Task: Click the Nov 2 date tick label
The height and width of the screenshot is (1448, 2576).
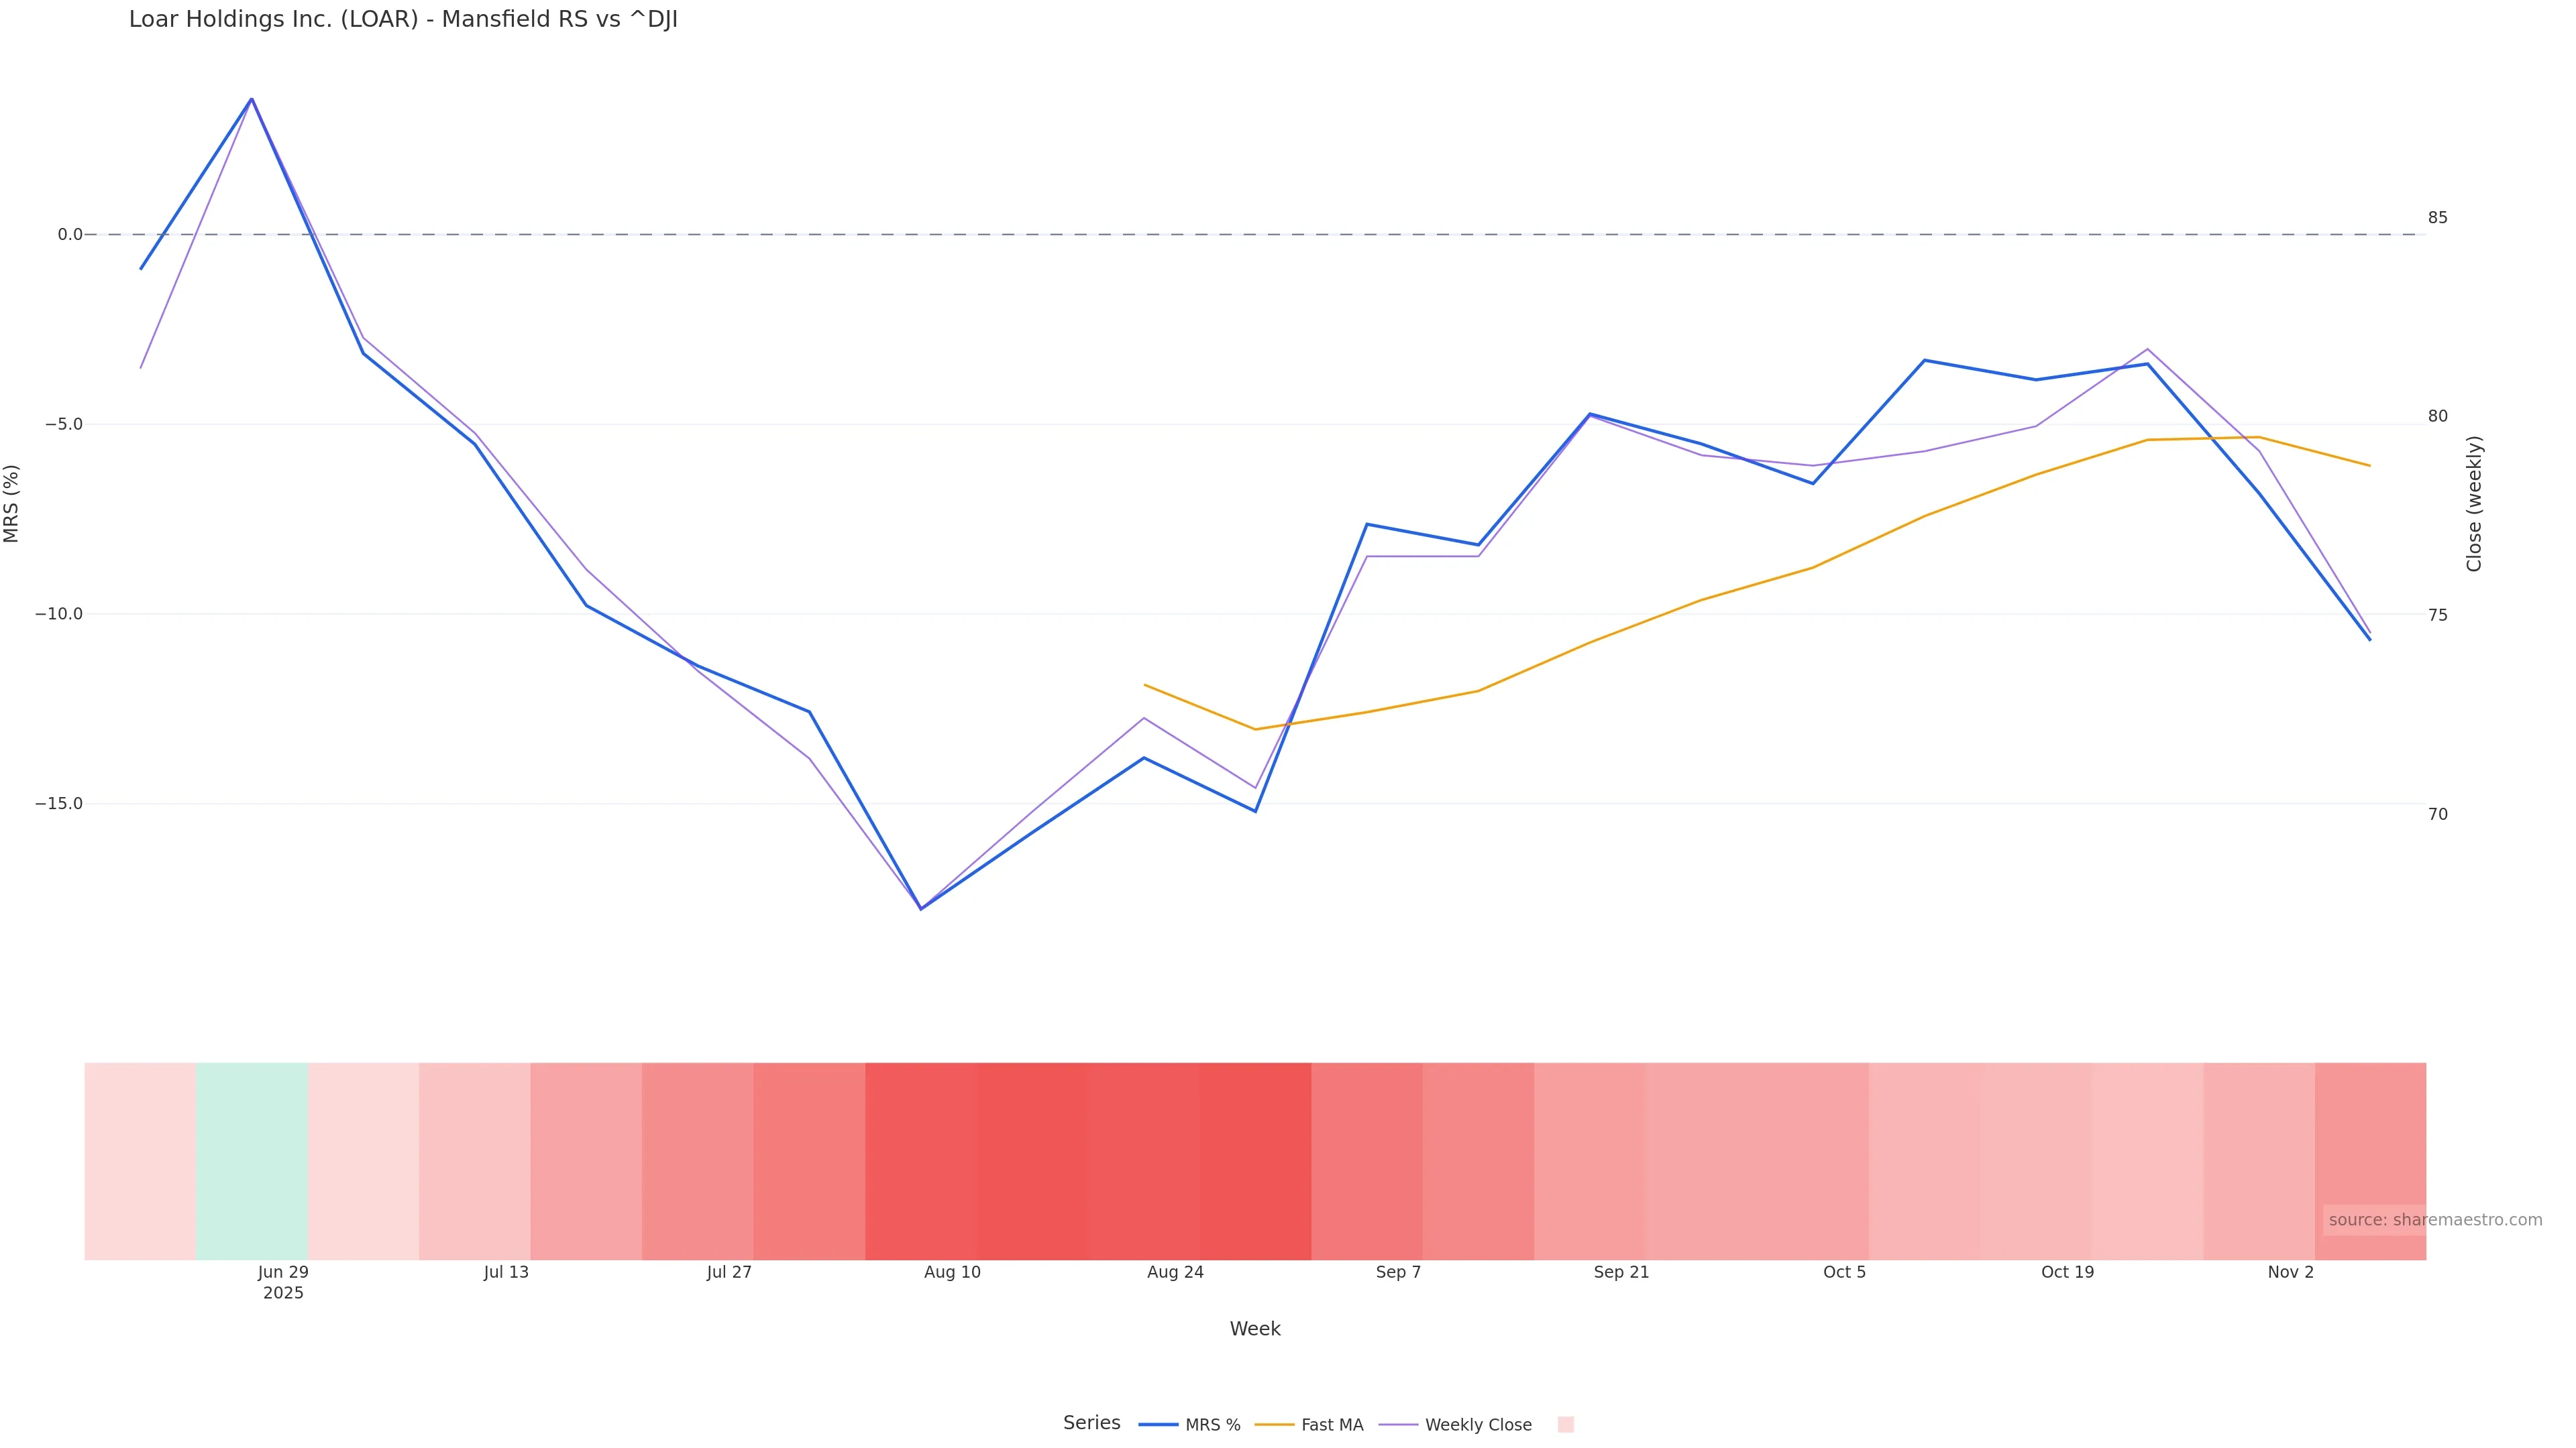Action: [2290, 1272]
